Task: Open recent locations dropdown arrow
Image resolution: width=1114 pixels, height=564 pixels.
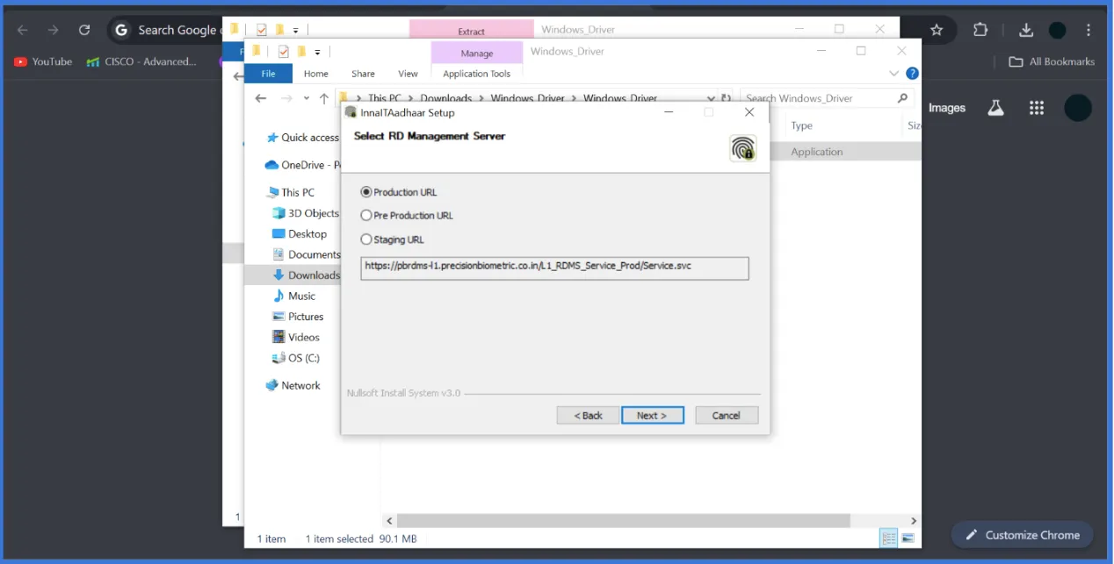Action: [x=307, y=98]
